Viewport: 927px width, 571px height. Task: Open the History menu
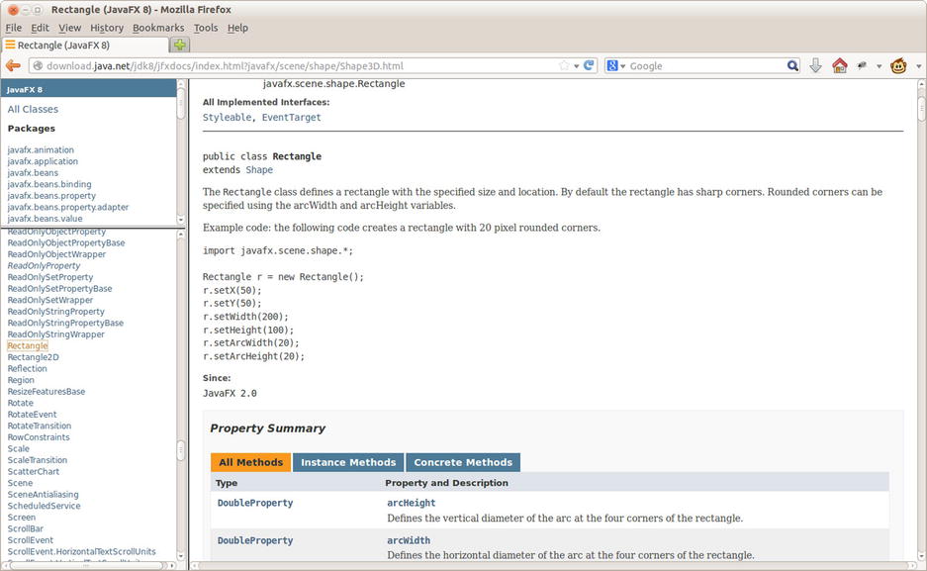pos(107,28)
